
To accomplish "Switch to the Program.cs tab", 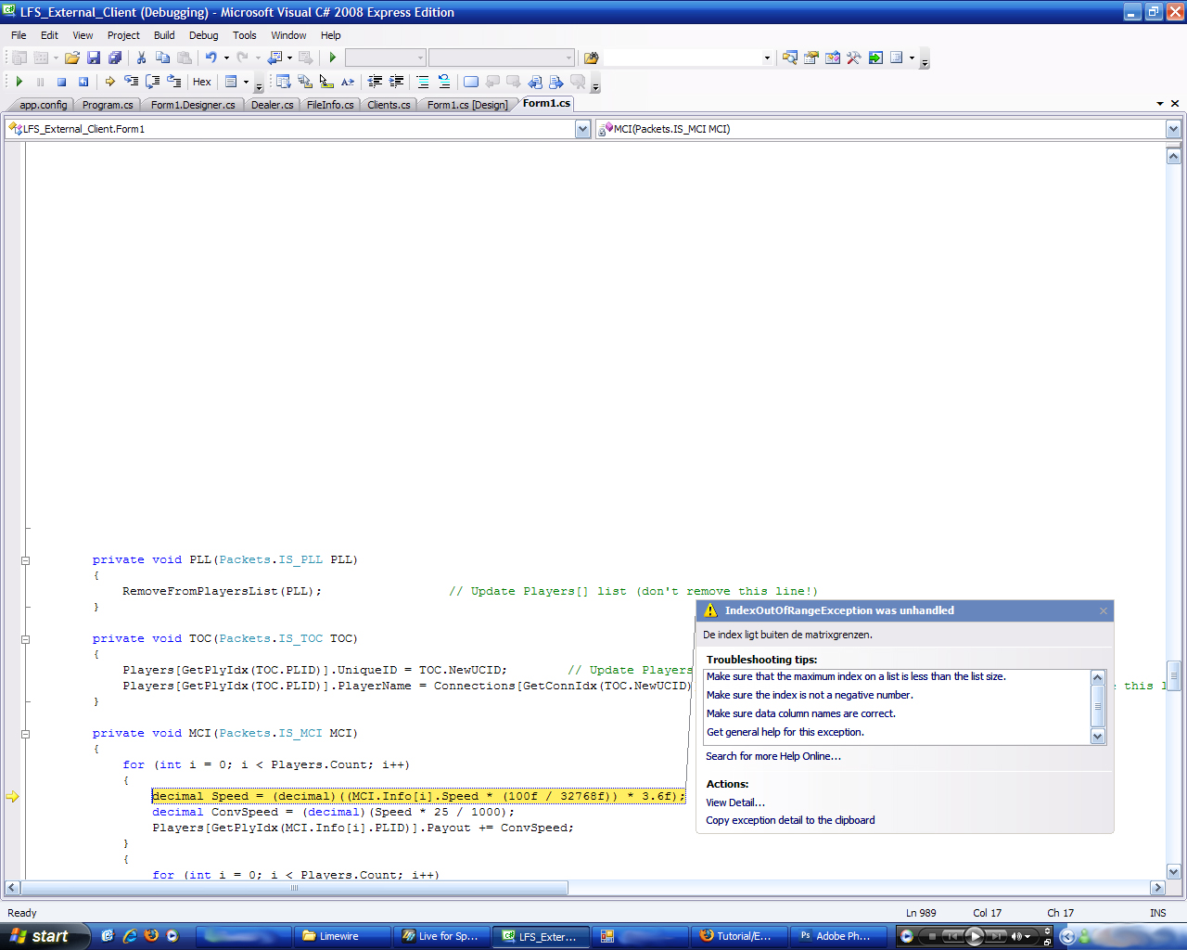I will (x=108, y=105).
